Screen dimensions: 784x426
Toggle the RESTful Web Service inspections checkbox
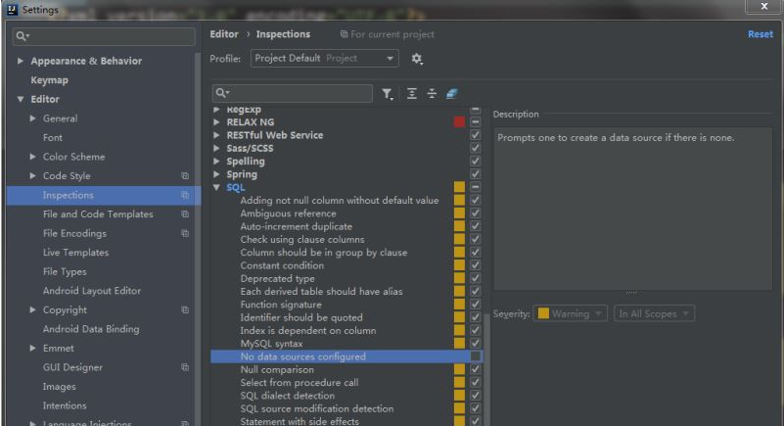tap(475, 135)
